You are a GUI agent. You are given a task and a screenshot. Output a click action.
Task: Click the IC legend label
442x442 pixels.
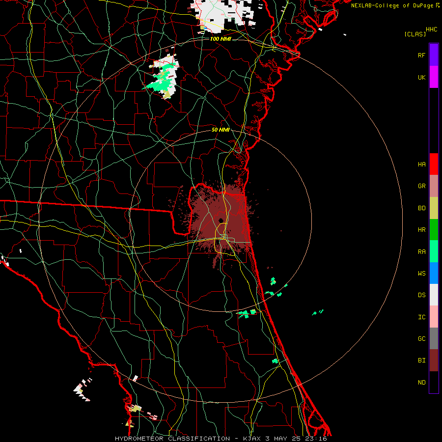(422, 317)
